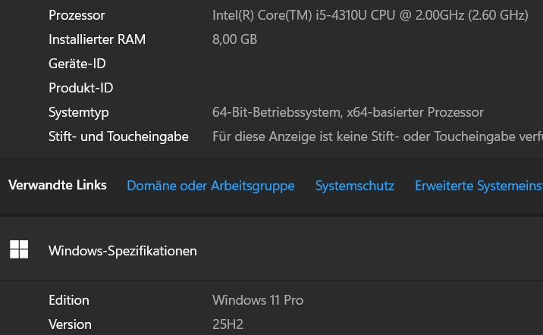Click the Windows 11 Pro edition value

click(x=258, y=300)
